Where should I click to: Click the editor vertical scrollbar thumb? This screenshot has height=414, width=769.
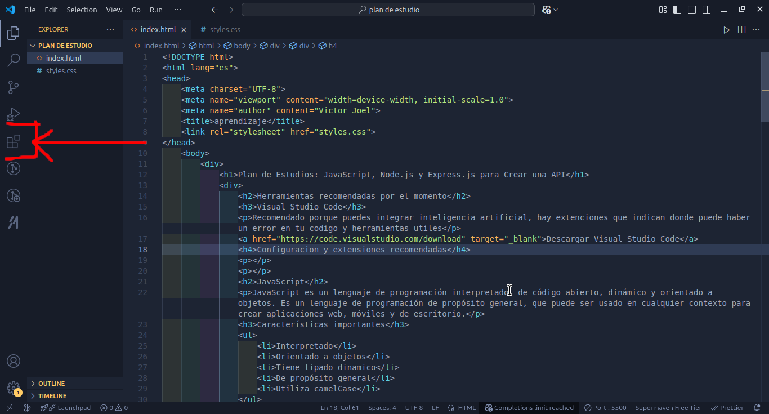[765, 87]
